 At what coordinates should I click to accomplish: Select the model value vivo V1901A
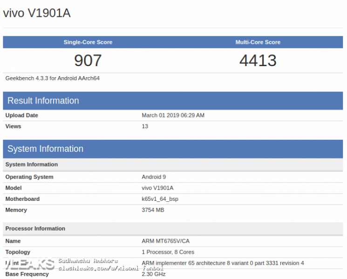(x=157, y=188)
